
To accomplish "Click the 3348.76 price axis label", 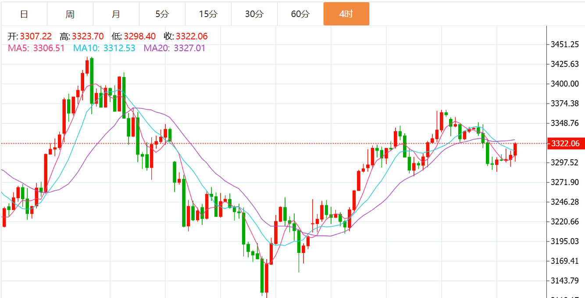I will point(565,123).
